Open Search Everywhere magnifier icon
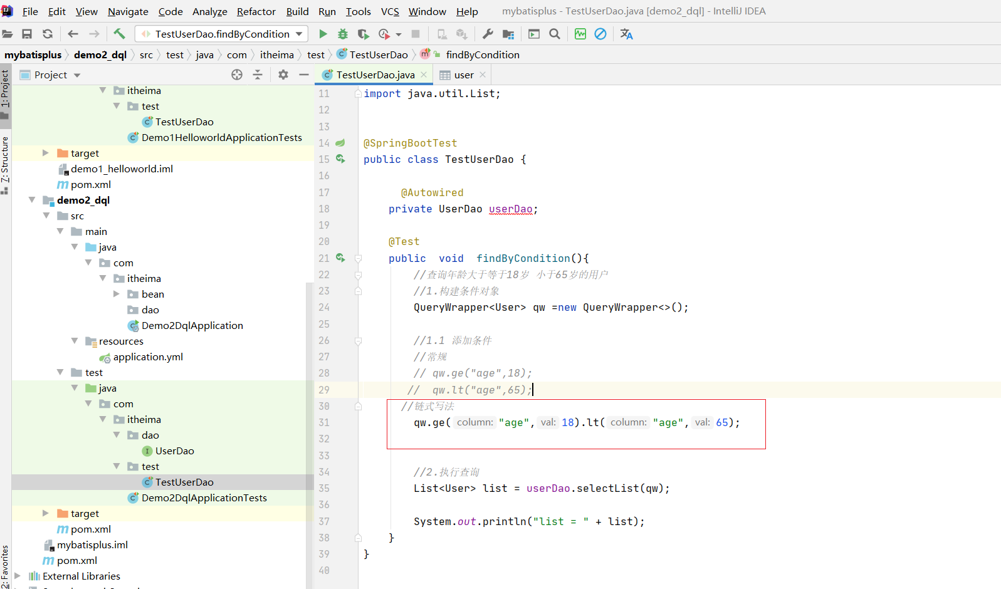 (x=555, y=34)
